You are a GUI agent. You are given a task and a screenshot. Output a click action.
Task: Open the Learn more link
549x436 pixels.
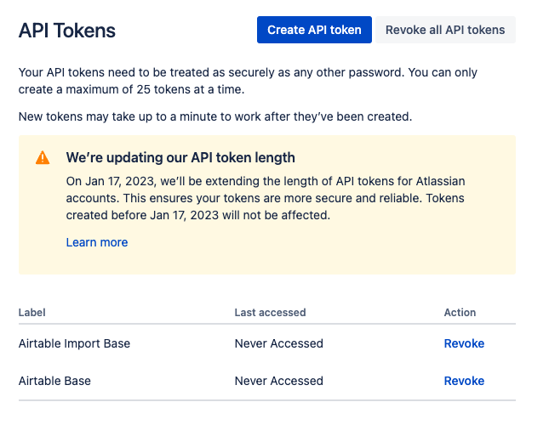97,242
